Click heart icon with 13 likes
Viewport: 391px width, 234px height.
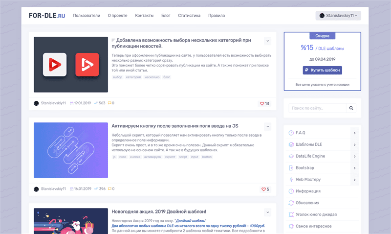[262, 103]
